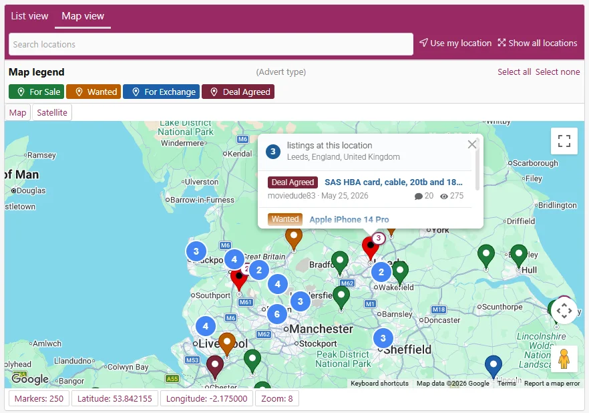
Task: Open the Apple iPhone 14 Pro listing
Action: tap(349, 219)
